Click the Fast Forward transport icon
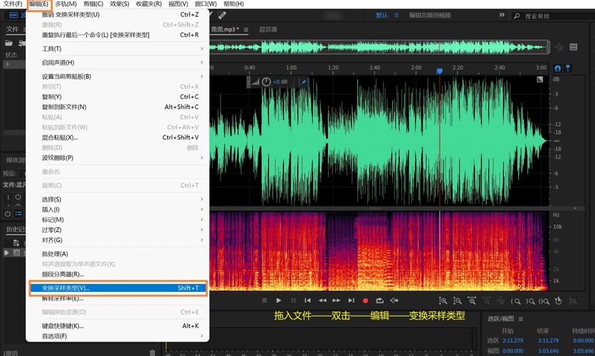Viewport: 595px width, 356px height. 337,301
